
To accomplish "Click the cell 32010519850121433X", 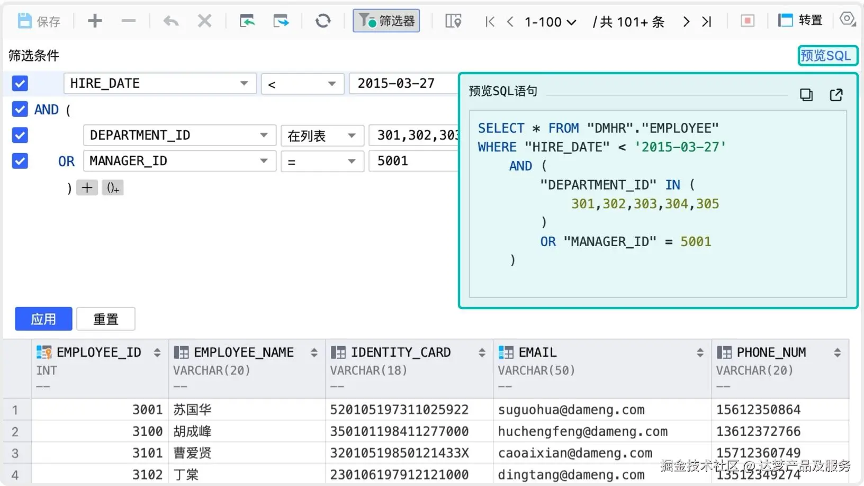I will (x=409, y=453).
